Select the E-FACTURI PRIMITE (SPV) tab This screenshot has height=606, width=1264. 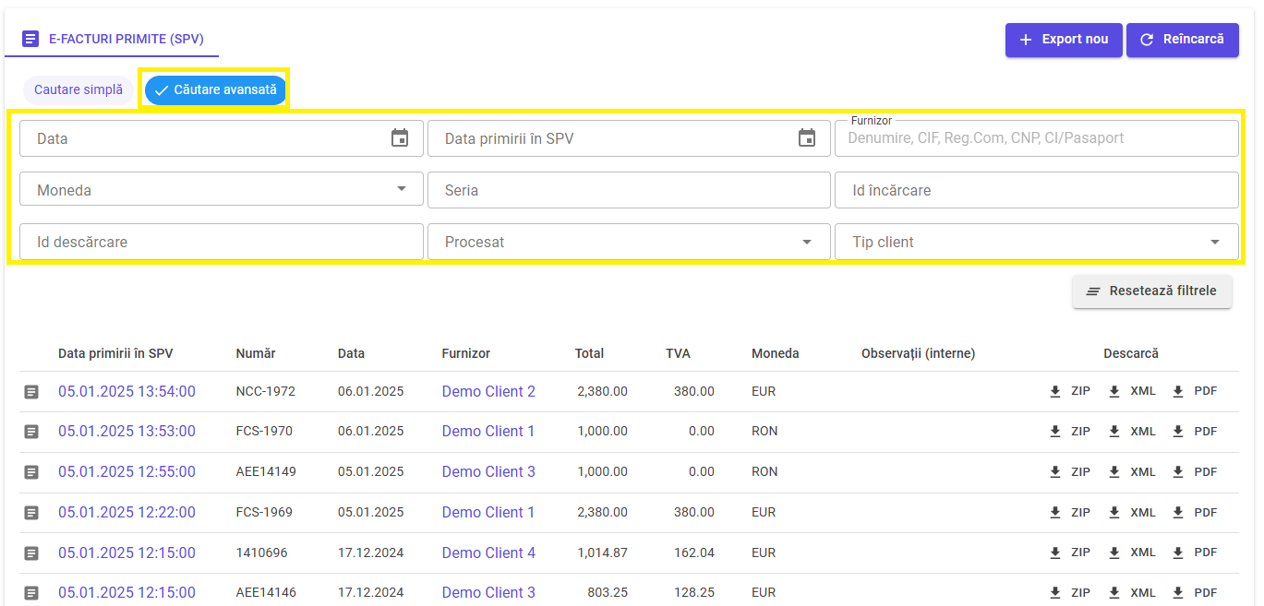tap(113, 39)
